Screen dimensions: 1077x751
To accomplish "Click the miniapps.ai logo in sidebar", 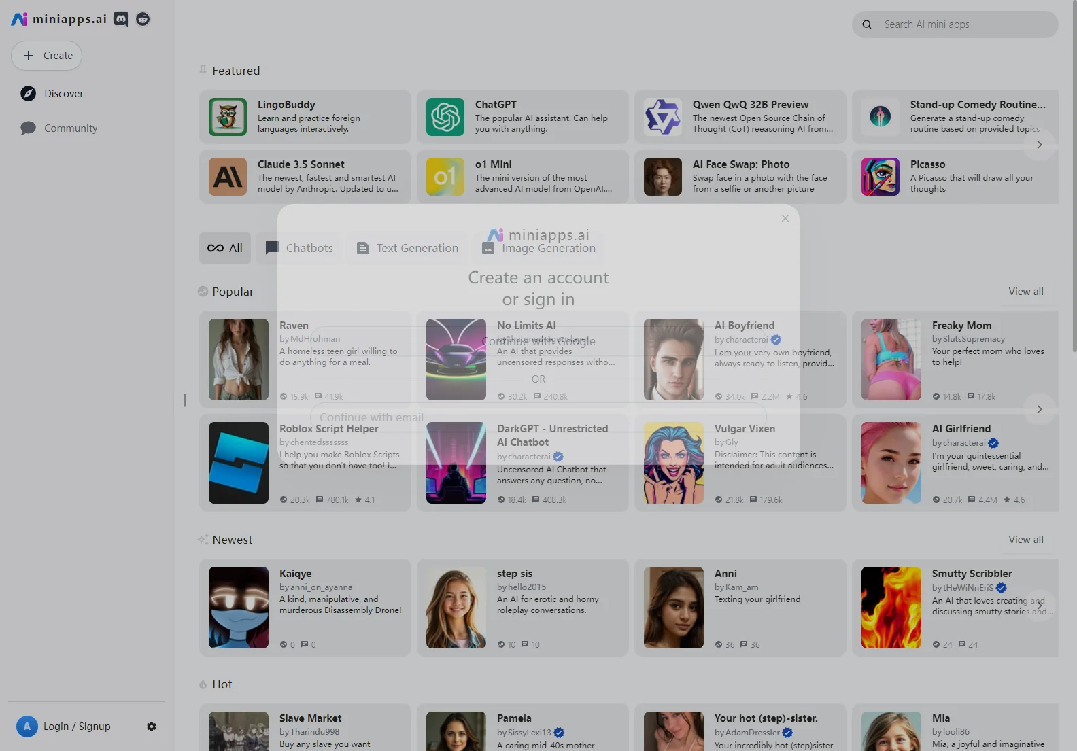I will [x=59, y=19].
